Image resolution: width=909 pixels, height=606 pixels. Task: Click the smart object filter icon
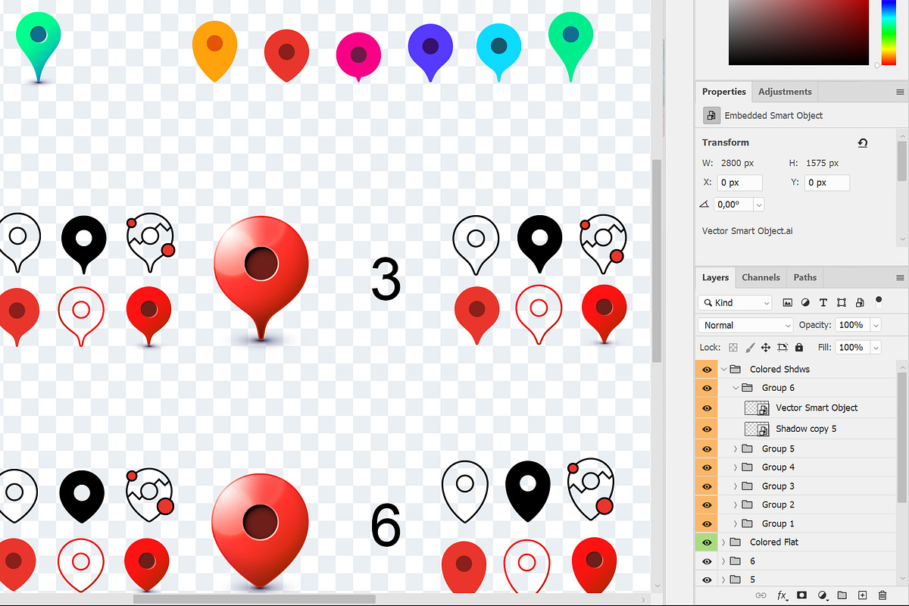(860, 302)
